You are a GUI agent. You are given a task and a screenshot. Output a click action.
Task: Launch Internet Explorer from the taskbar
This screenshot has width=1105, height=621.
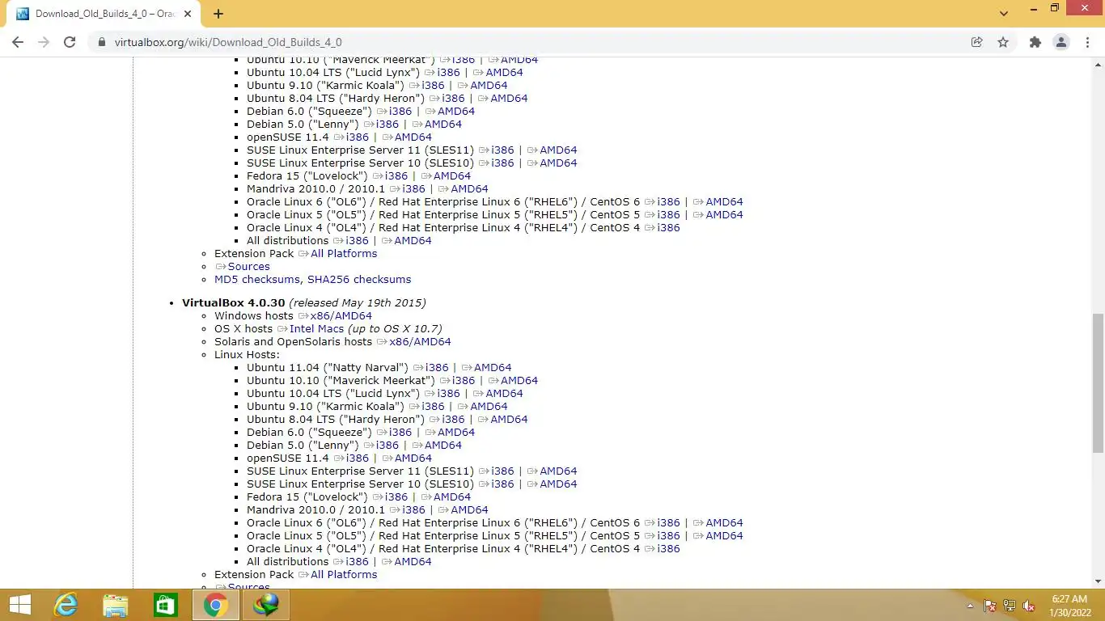pos(66,605)
